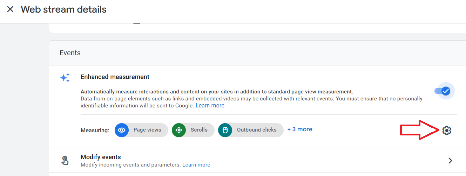Open Learn more link under Enhanced measurement
The image size is (466, 176).
pyautogui.click(x=210, y=105)
